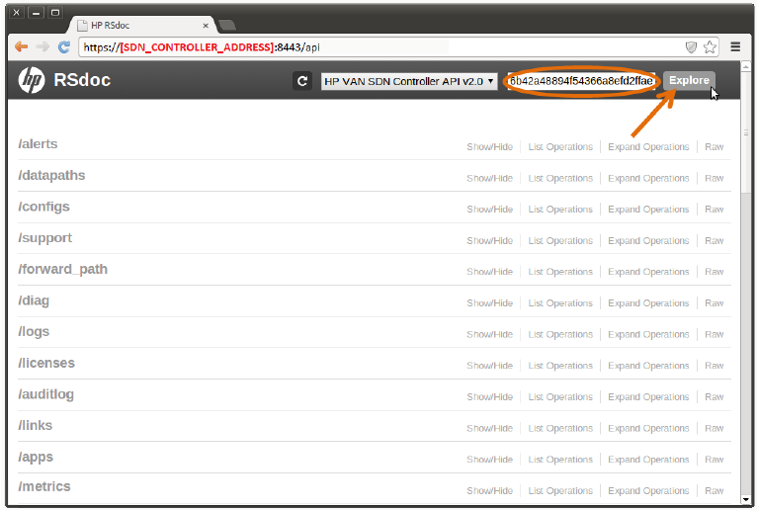The height and width of the screenshot is (510, 758).
Task: List Operations for /datapaths
Action: click(560, 178)
